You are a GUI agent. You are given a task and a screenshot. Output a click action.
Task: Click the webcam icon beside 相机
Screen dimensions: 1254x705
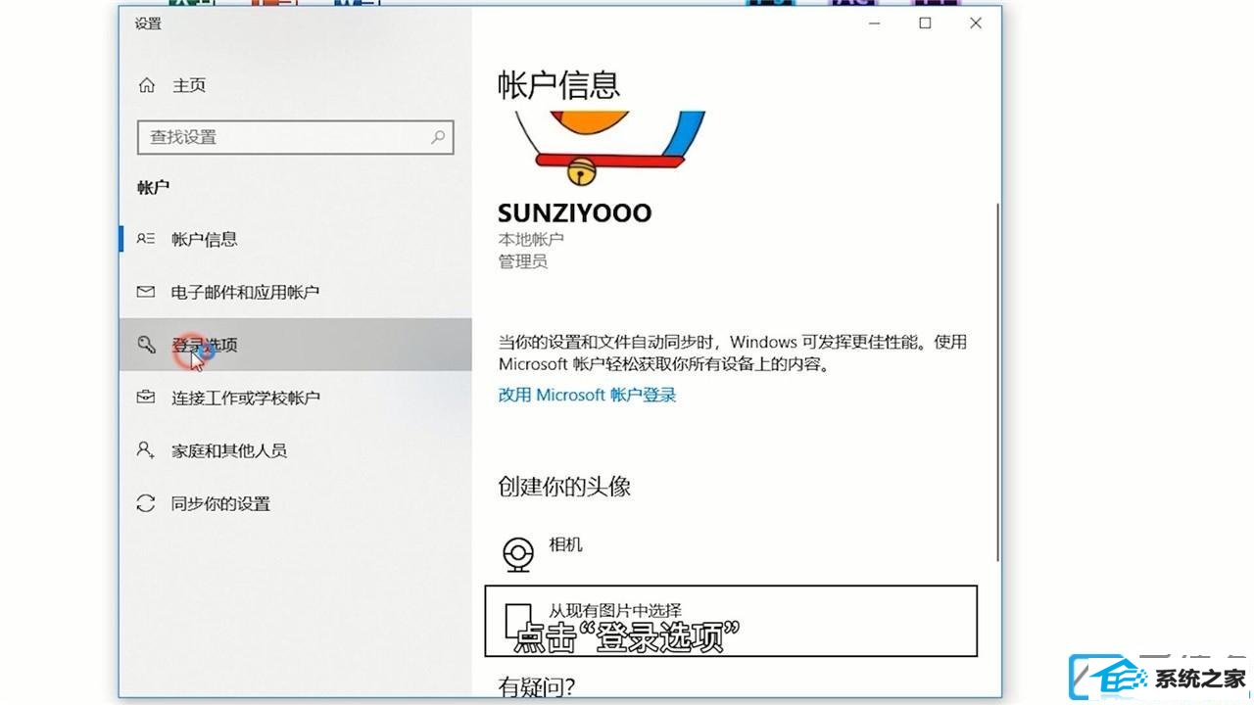coord(518,554)
